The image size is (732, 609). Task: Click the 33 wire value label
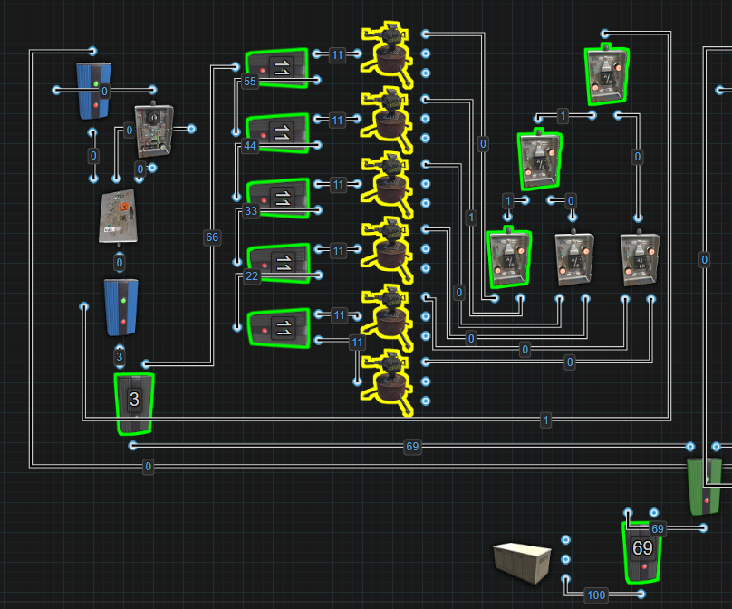click(251, 210)
